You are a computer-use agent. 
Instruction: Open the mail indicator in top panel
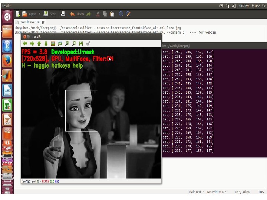221,6
